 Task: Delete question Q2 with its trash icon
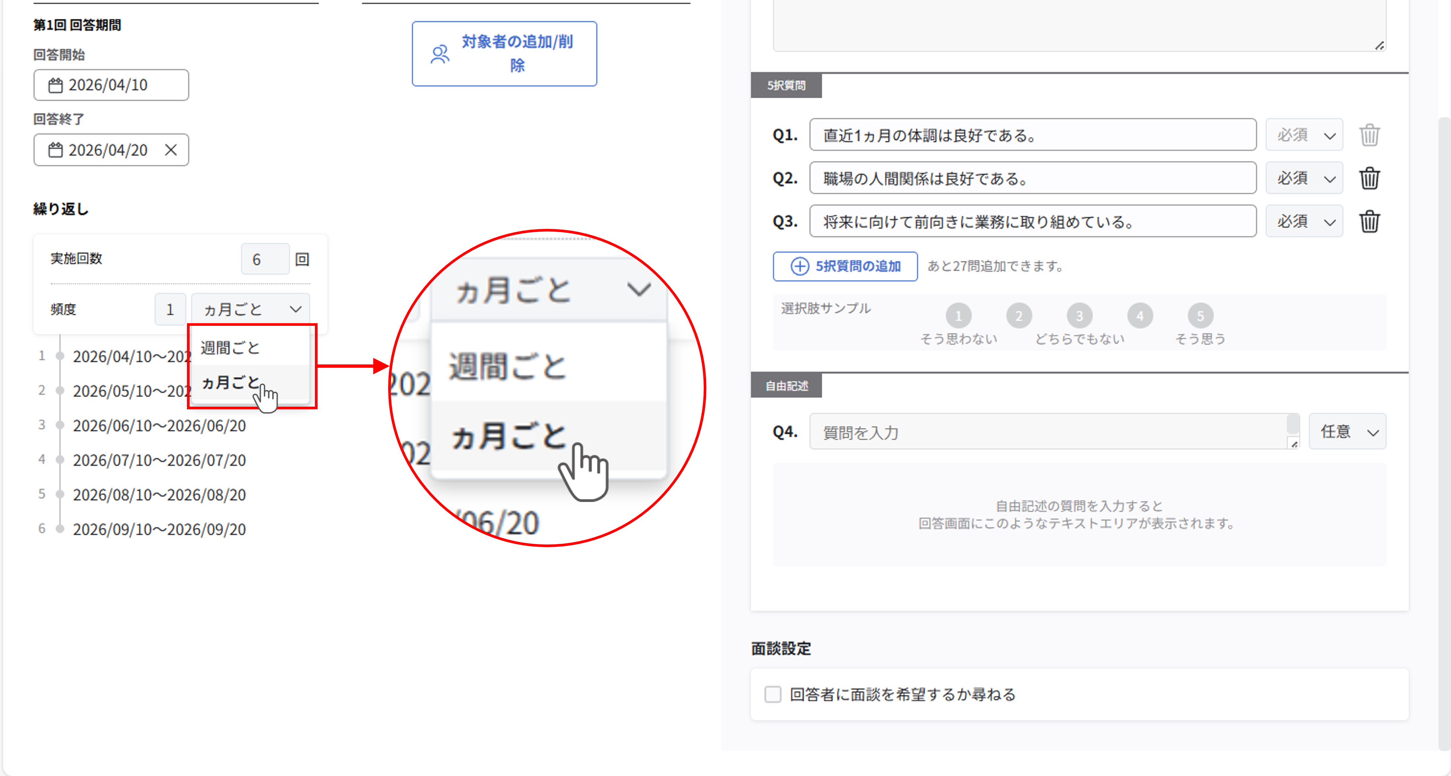pos(1370,178)
